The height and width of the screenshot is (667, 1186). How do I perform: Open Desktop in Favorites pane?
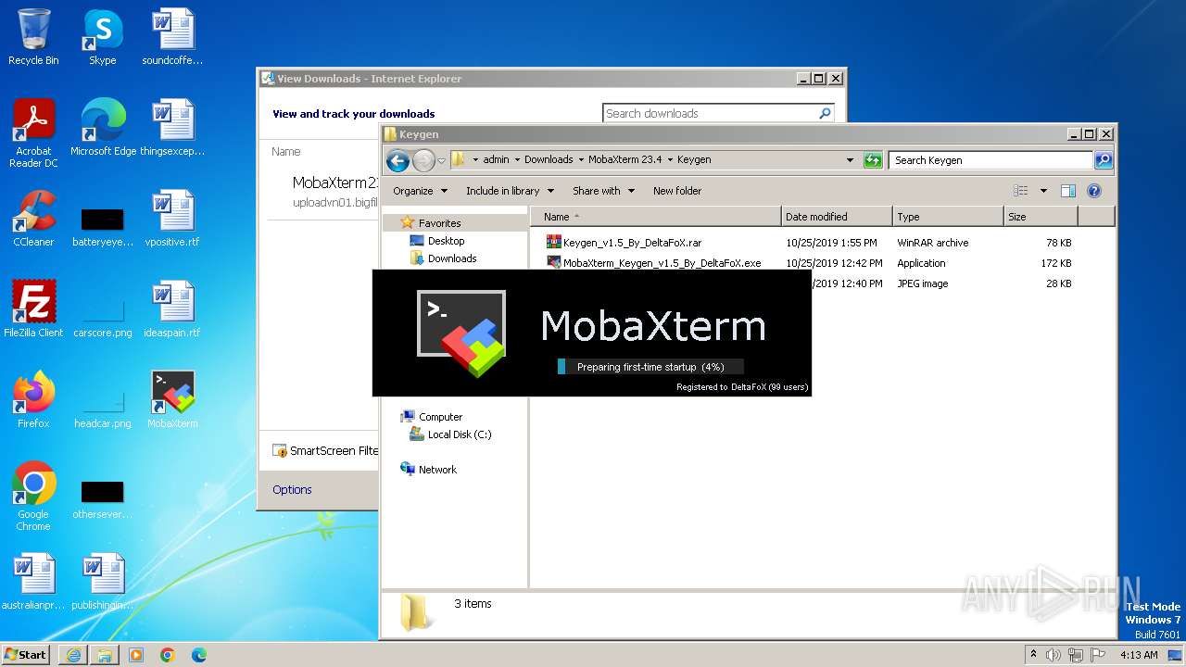tap(446, 241)
